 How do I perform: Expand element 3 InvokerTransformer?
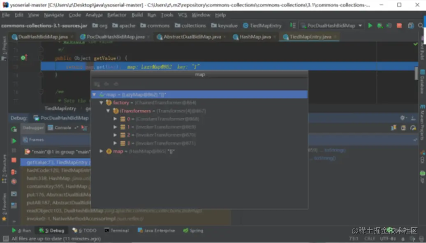pyautogui.click(x=115, y=143)
